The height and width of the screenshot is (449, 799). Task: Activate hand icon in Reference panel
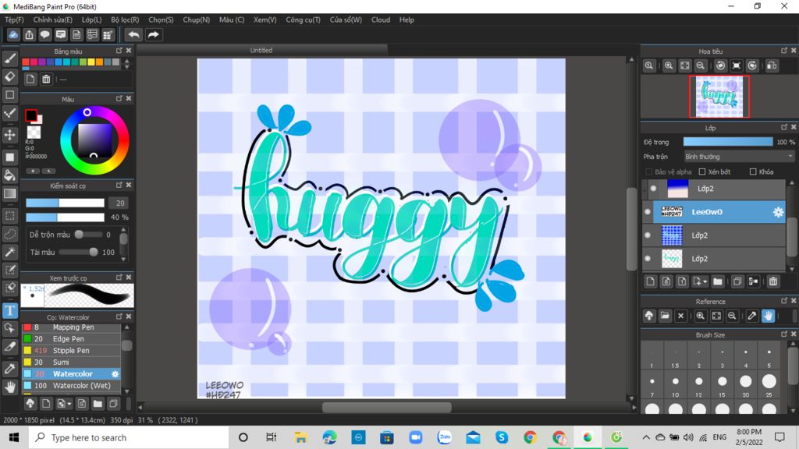pyautogui.click(x=768, y=316)
